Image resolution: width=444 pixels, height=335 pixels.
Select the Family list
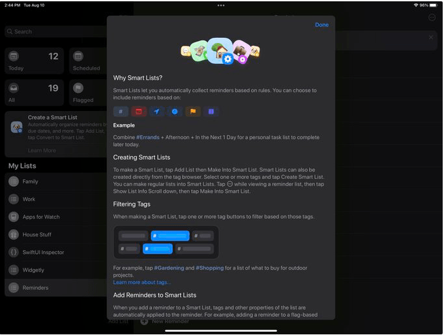[x=31, y=182]
